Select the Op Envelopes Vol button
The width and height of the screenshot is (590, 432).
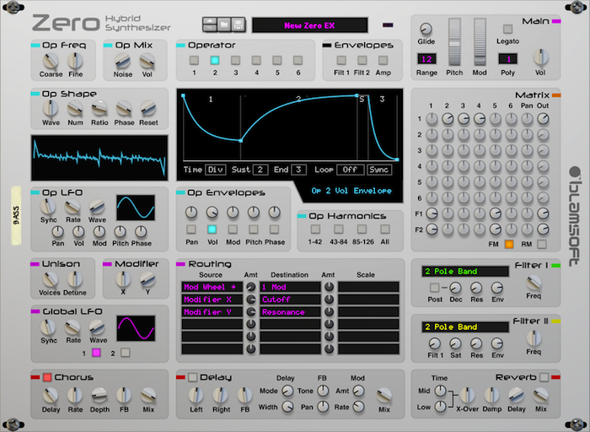212,229
